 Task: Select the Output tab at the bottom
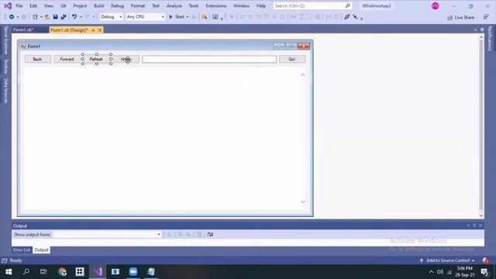point(41,250)
